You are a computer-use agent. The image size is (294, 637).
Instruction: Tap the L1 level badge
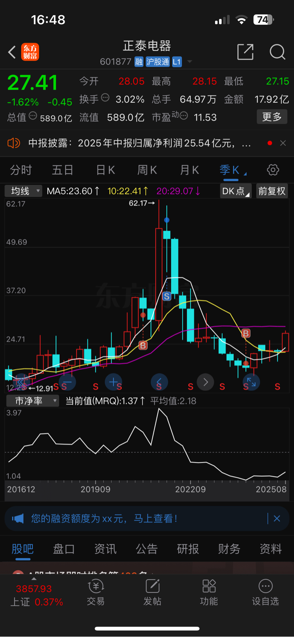click(x=176, y=62)
